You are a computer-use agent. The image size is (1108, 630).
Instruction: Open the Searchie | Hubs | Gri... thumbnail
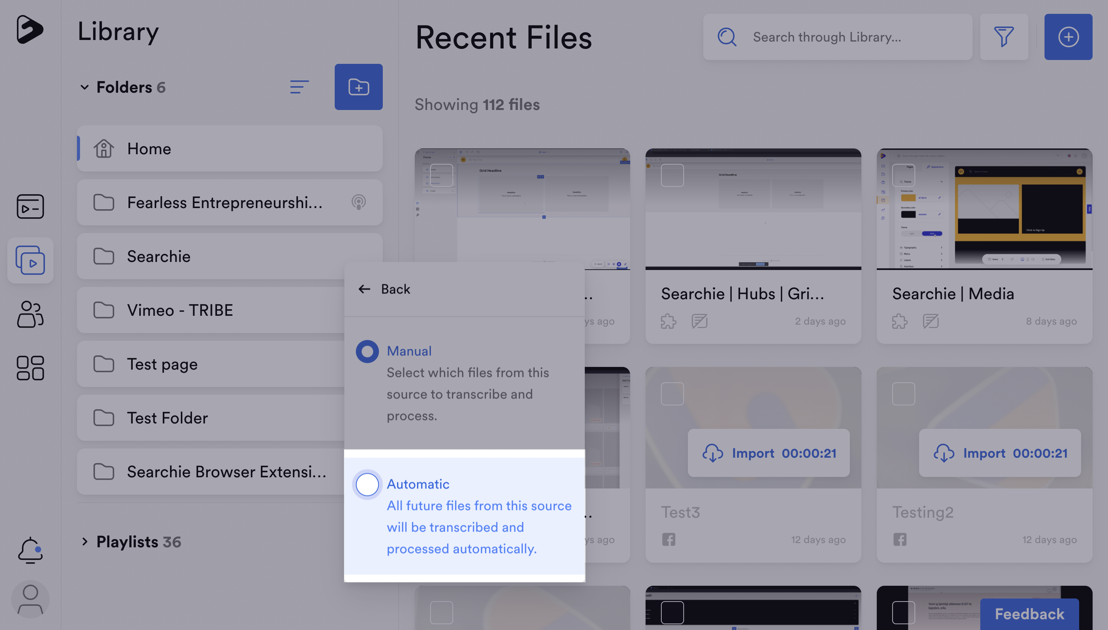[x=753, y=209]
